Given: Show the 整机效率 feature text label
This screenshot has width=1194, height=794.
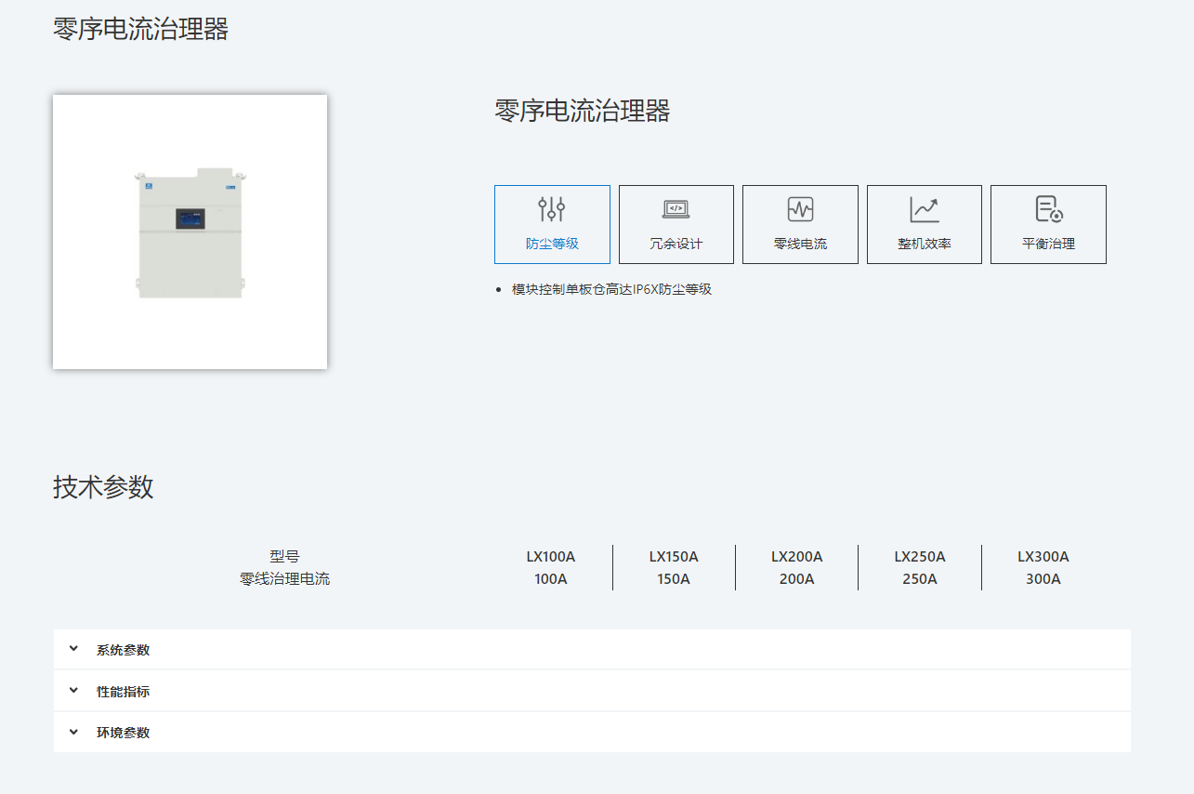Looking at the screenshot, I should coord(924,244).
